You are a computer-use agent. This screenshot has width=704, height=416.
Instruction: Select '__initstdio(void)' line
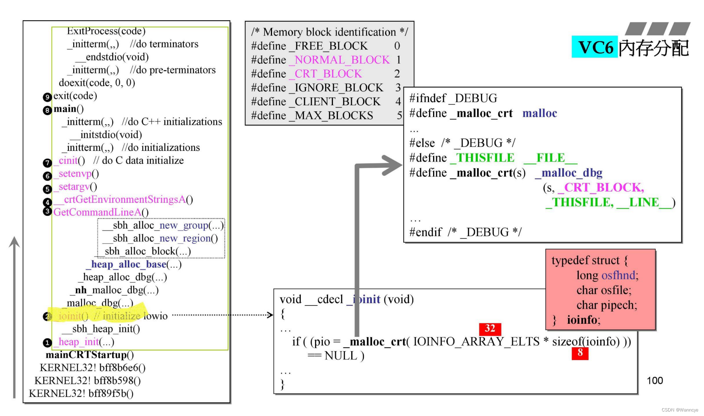106,134
